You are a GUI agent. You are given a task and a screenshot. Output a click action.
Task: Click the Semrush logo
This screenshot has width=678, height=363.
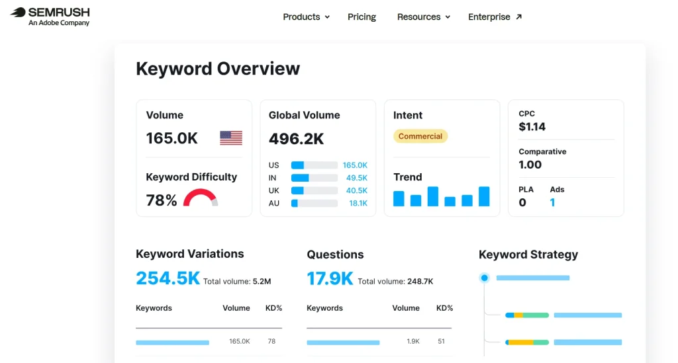50,17
